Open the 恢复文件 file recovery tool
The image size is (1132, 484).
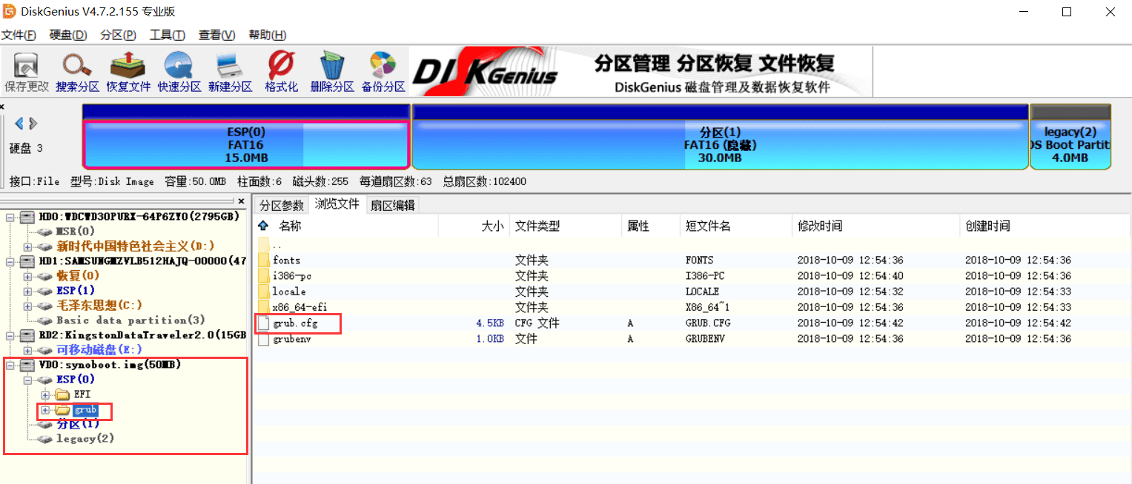click(x=128, y=72)
